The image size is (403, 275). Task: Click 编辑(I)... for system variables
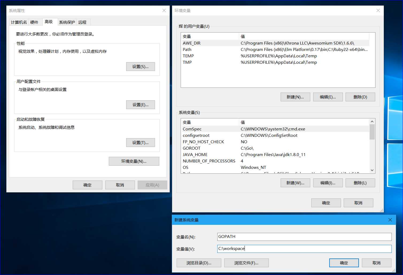tap(328, 183)
